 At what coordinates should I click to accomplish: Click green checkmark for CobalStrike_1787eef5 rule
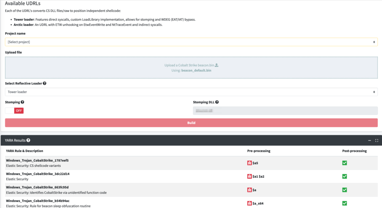pyautogui.click(x=344, y=163)
